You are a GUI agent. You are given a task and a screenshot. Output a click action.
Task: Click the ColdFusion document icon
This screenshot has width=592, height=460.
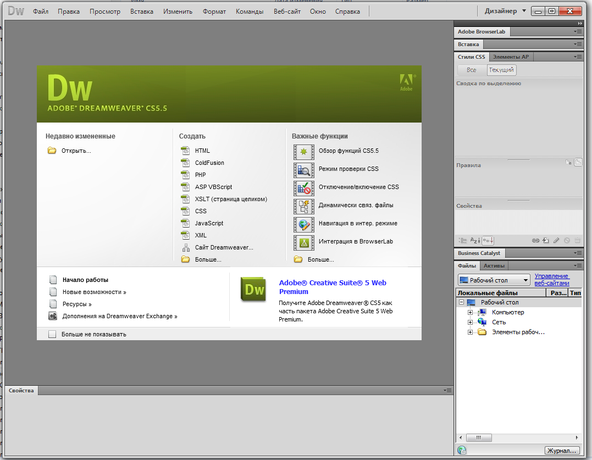[185, 163]
